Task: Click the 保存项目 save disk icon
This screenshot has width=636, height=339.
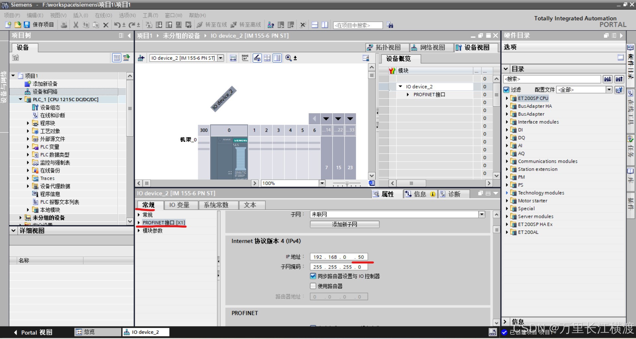Action: click(x=27, y=25)
